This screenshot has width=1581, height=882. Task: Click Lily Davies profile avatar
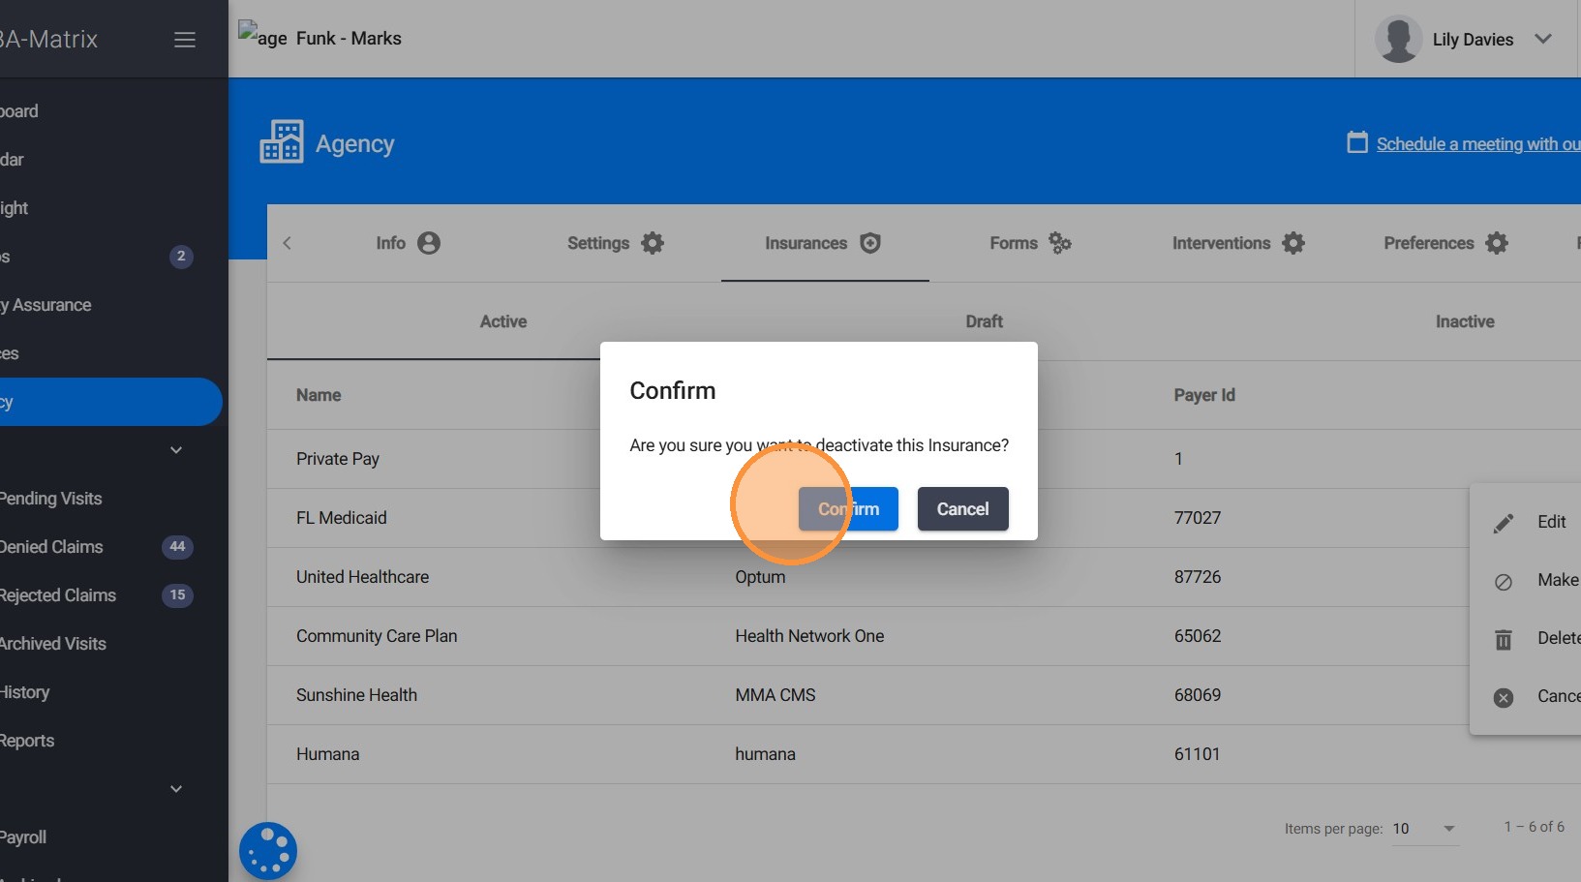(1398, 40)
